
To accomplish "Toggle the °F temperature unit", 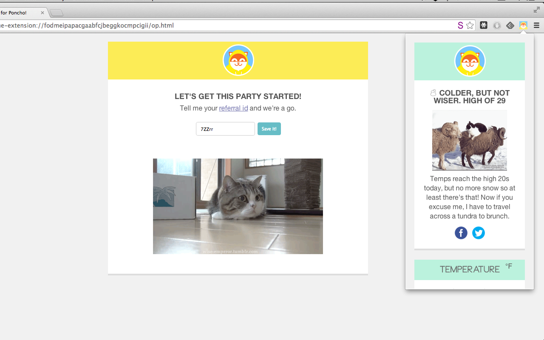I will pos(509,266).
